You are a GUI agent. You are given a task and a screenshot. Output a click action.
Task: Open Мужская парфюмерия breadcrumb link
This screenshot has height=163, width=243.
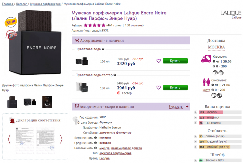45,4
